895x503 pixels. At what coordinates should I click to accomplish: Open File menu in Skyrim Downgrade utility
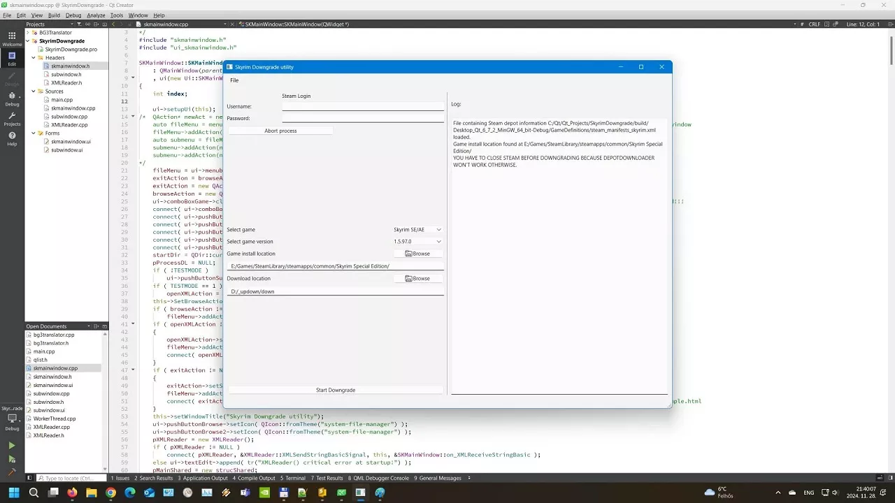[234, 80]
